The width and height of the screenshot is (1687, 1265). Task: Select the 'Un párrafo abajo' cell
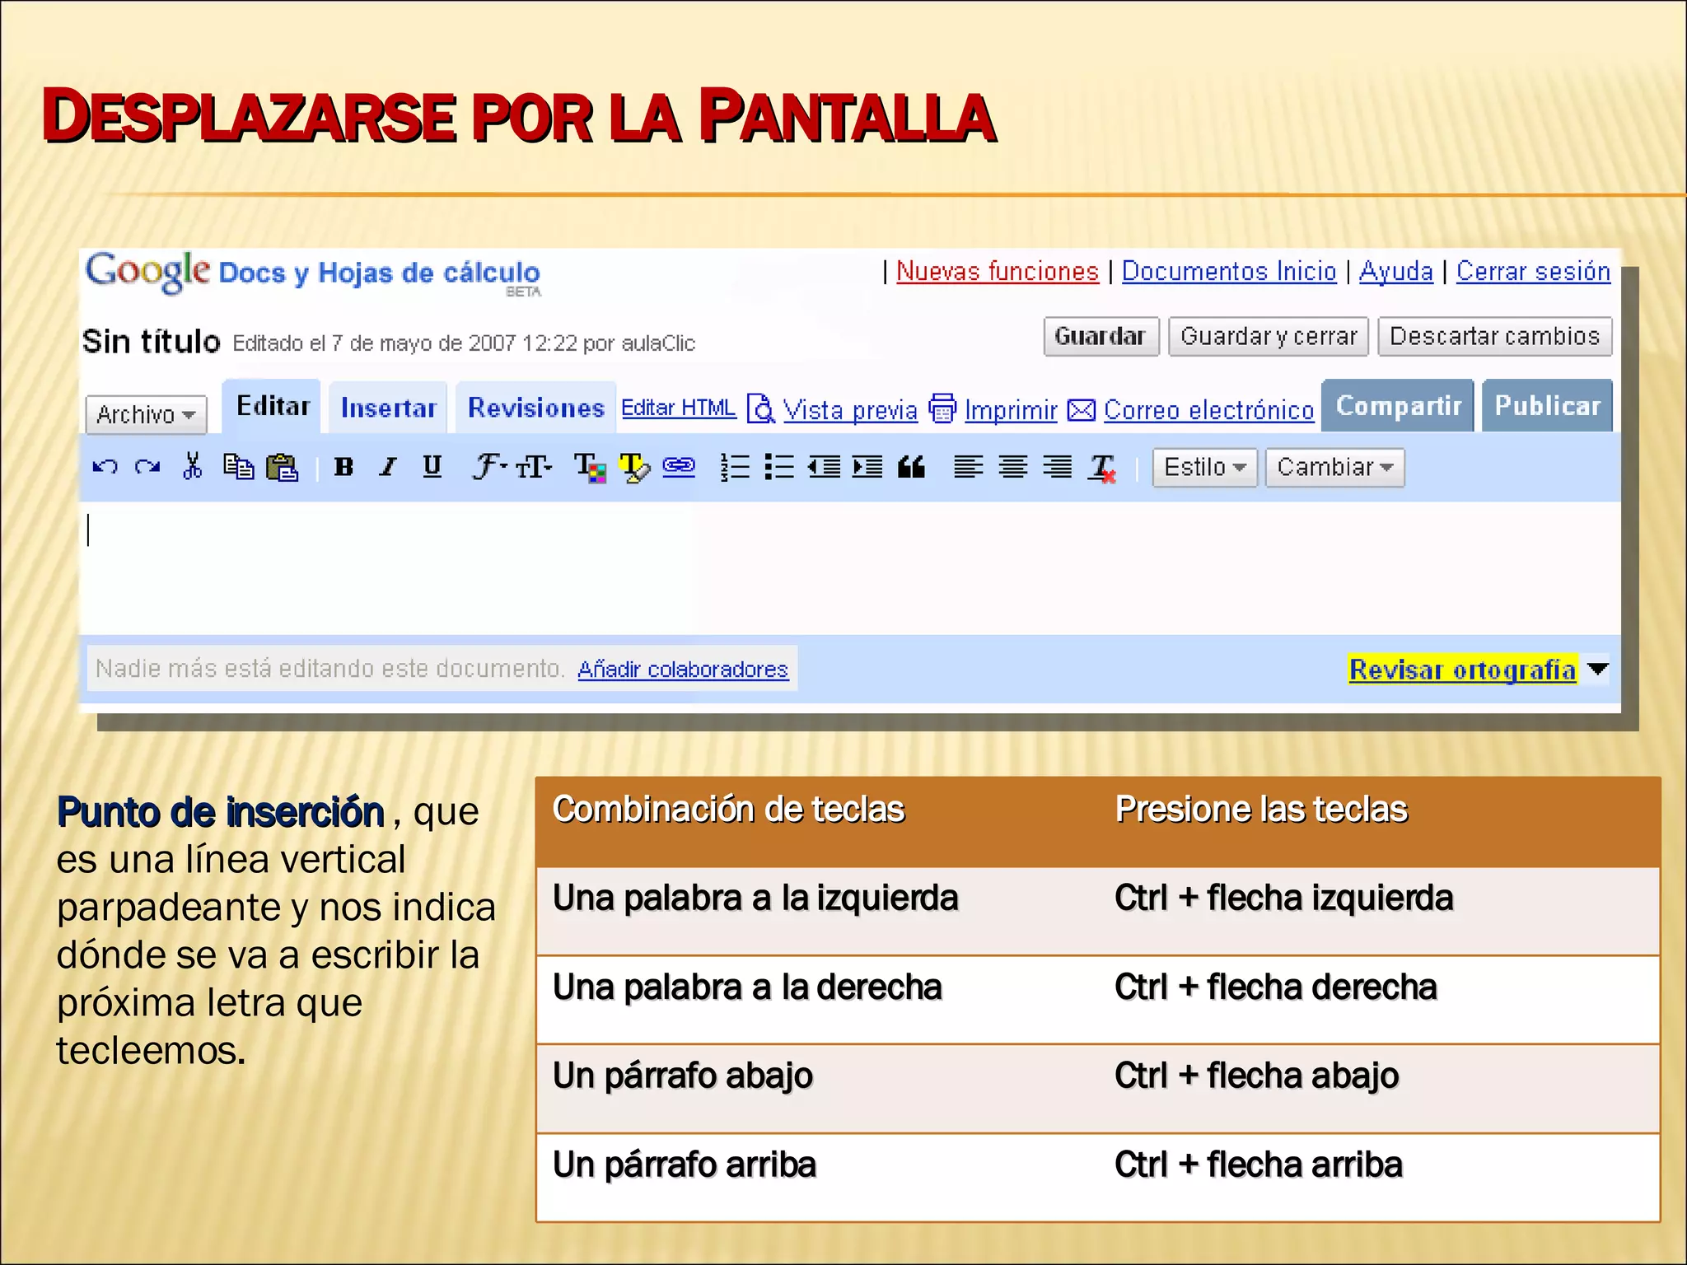click(819, 1089)
